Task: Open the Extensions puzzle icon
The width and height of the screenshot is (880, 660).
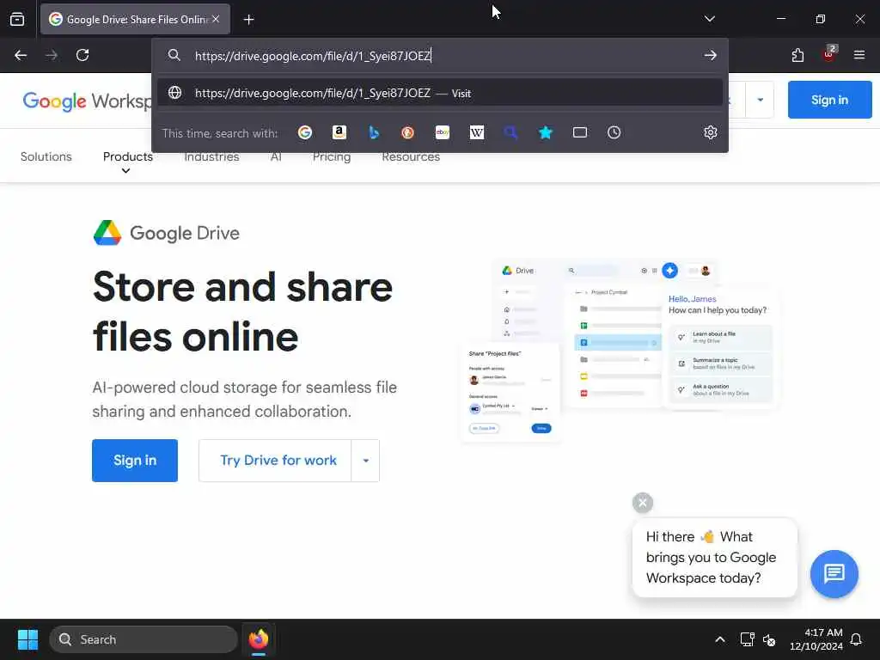Action: click(797, 55)
